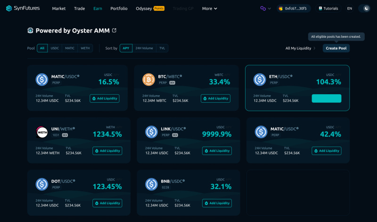Screen dimensions: 377x222
Task: Click the Create Pool button
Action: pos(336,49)
